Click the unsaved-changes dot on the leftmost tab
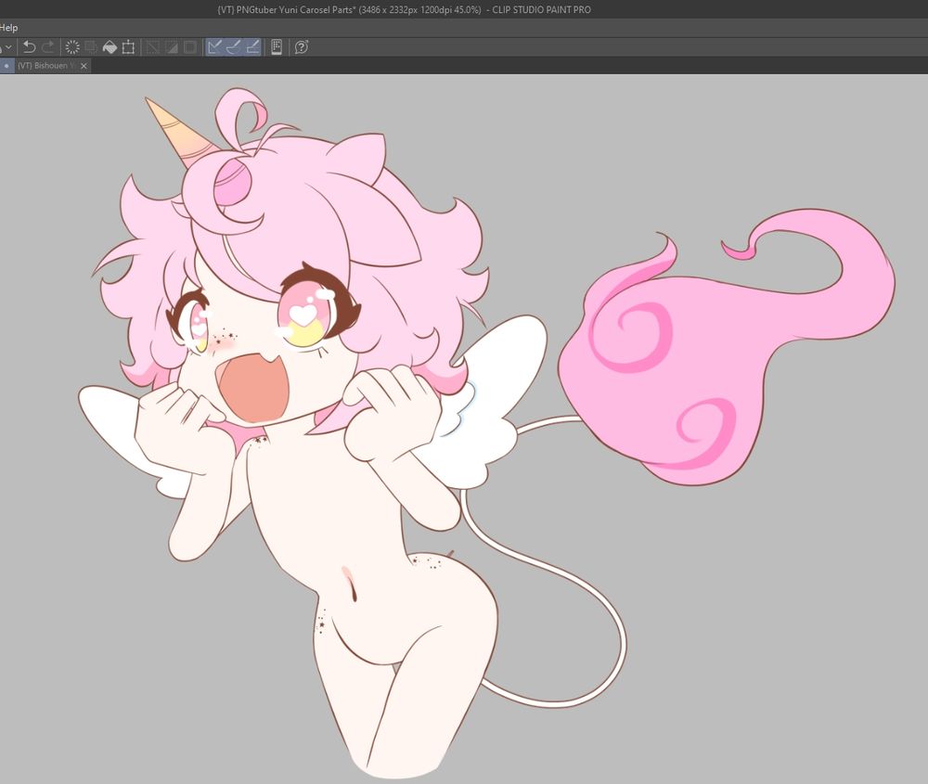This screenshot has height=784, width=928. click(6, 66)
